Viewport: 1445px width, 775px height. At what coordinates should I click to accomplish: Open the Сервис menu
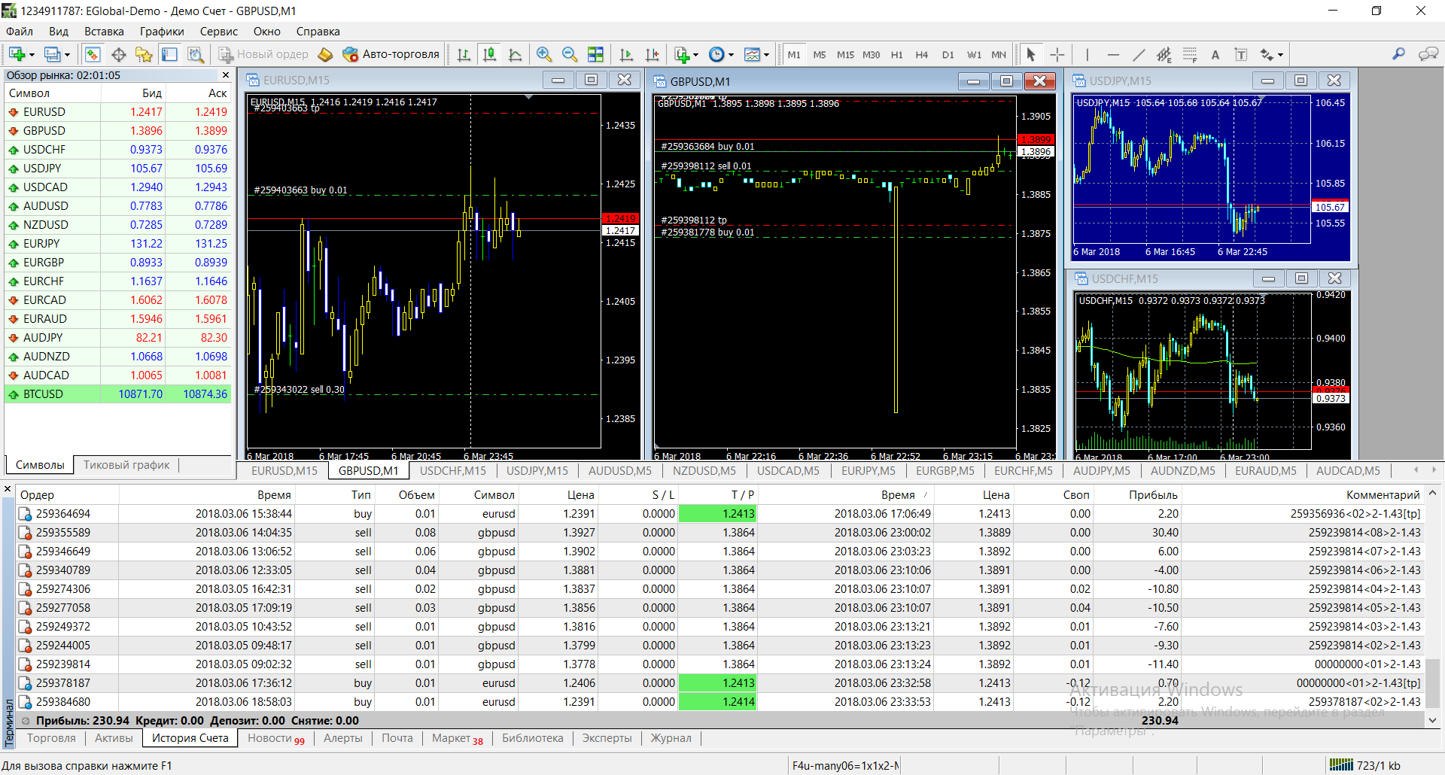tap(219, 32)
